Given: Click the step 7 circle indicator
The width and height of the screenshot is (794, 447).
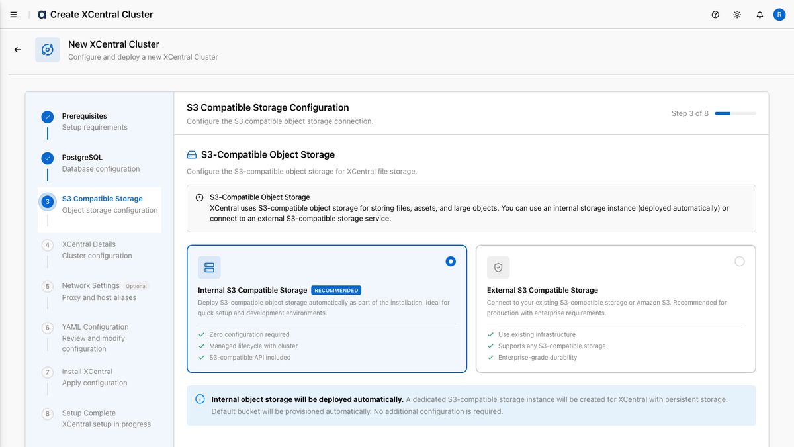Looking at the screenshot, I should pos(48,372).
